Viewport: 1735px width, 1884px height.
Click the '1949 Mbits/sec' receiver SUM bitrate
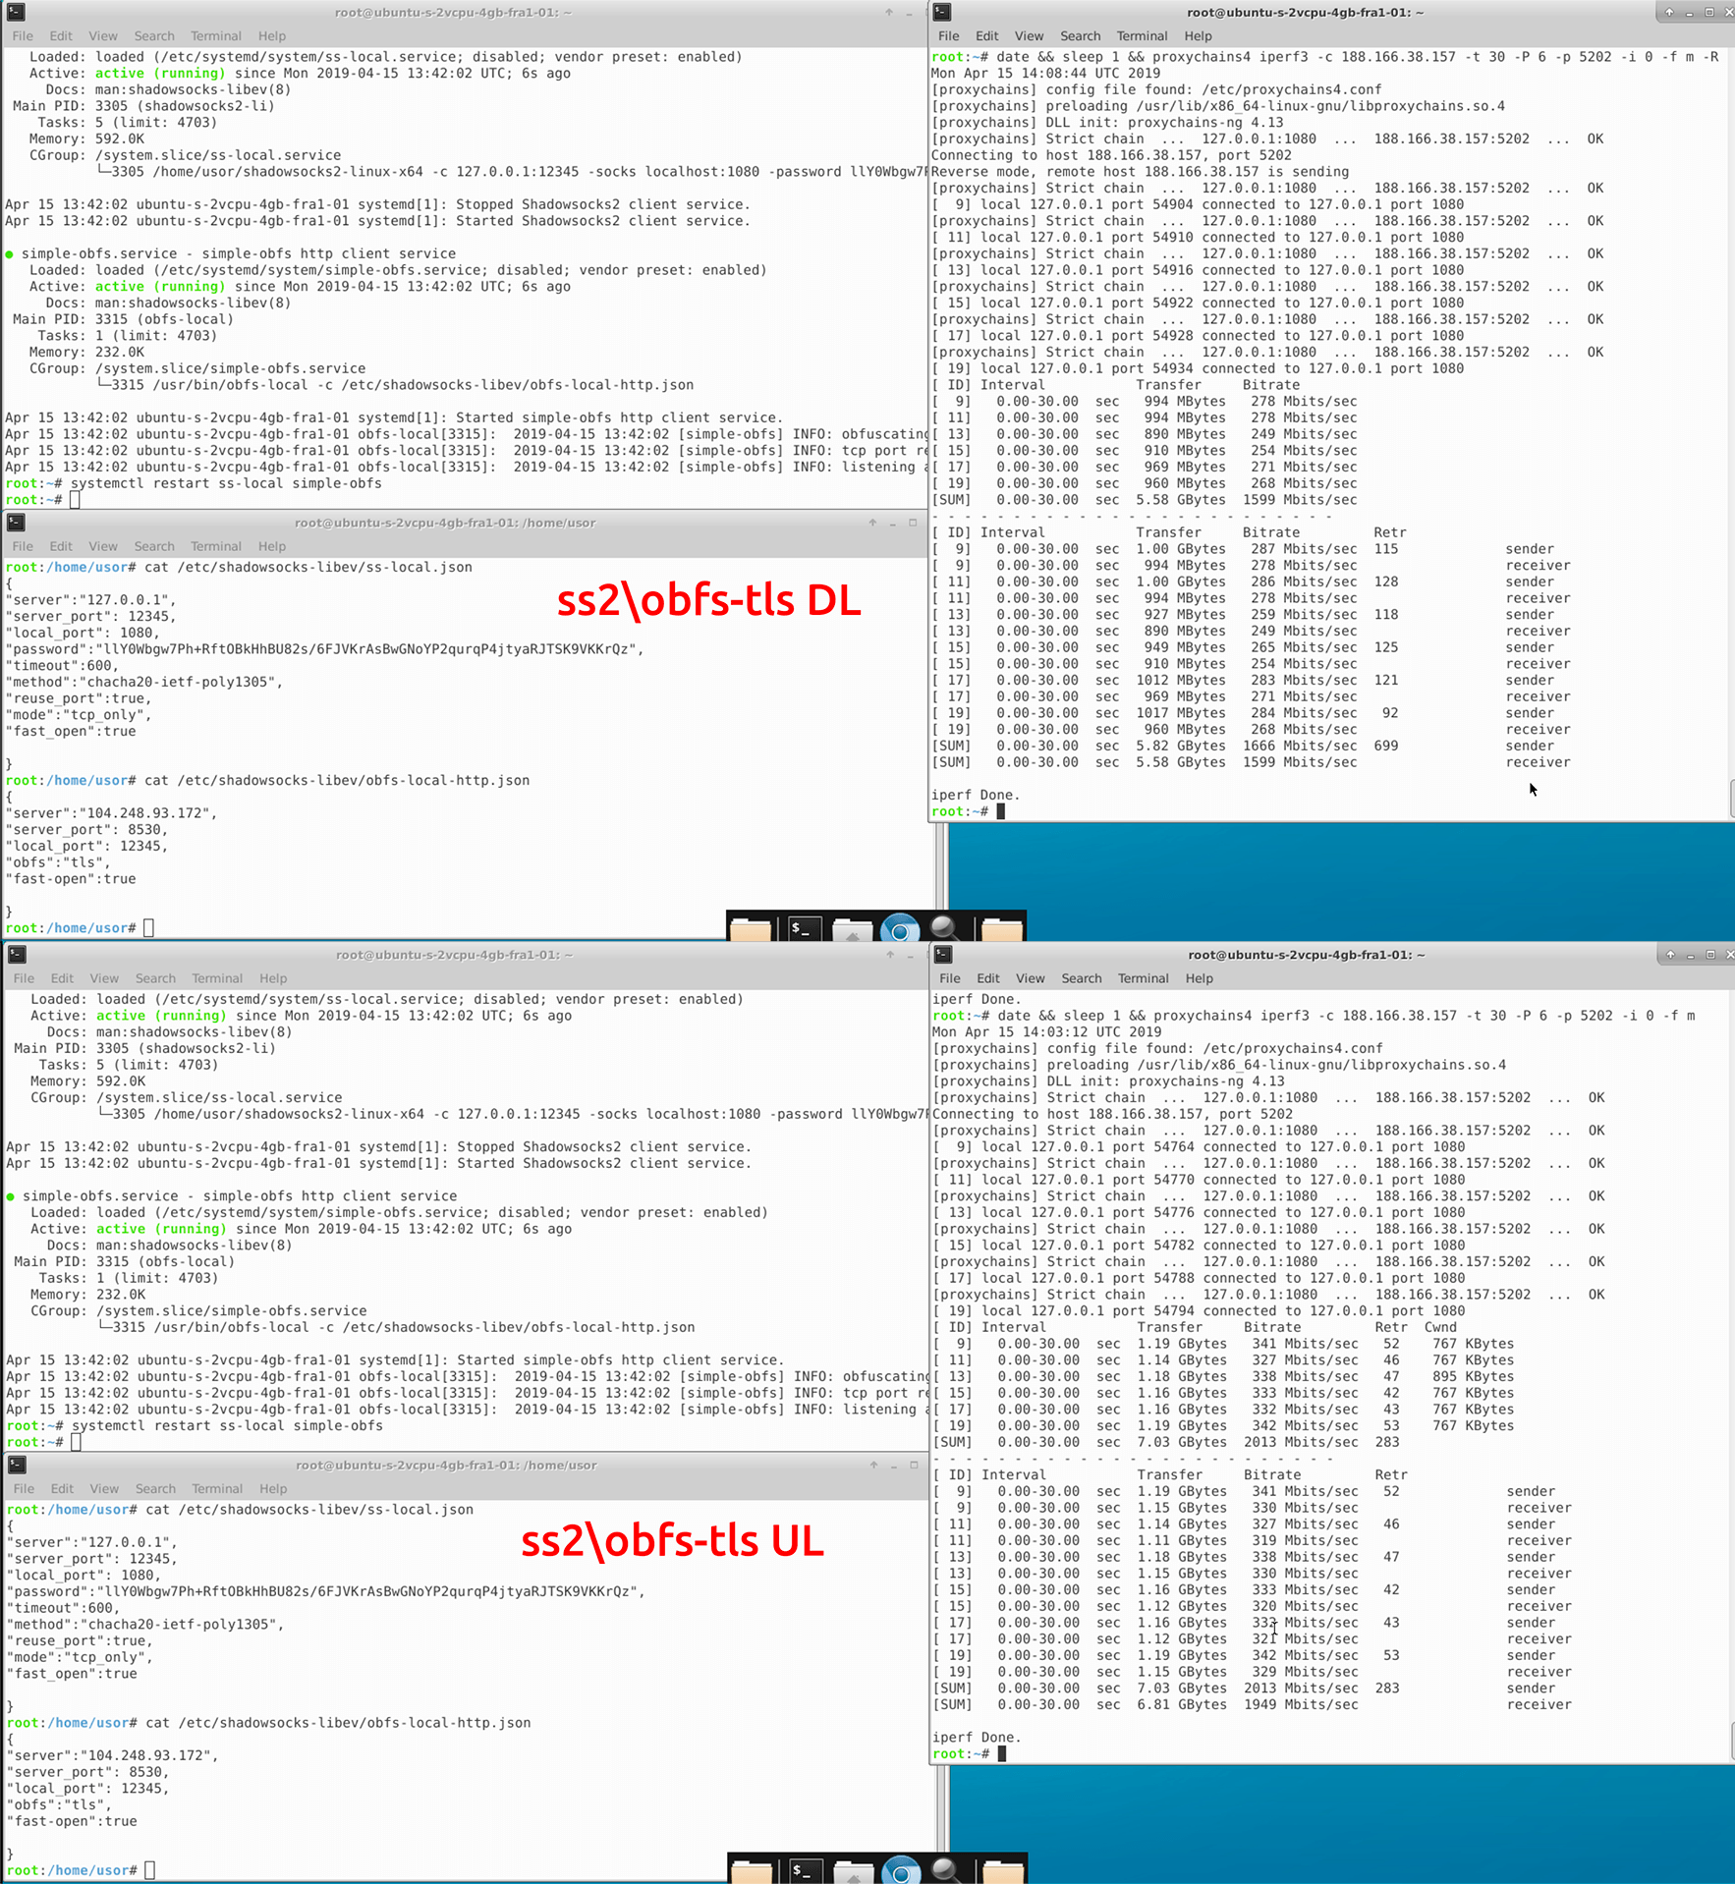pos(1301,1704)
